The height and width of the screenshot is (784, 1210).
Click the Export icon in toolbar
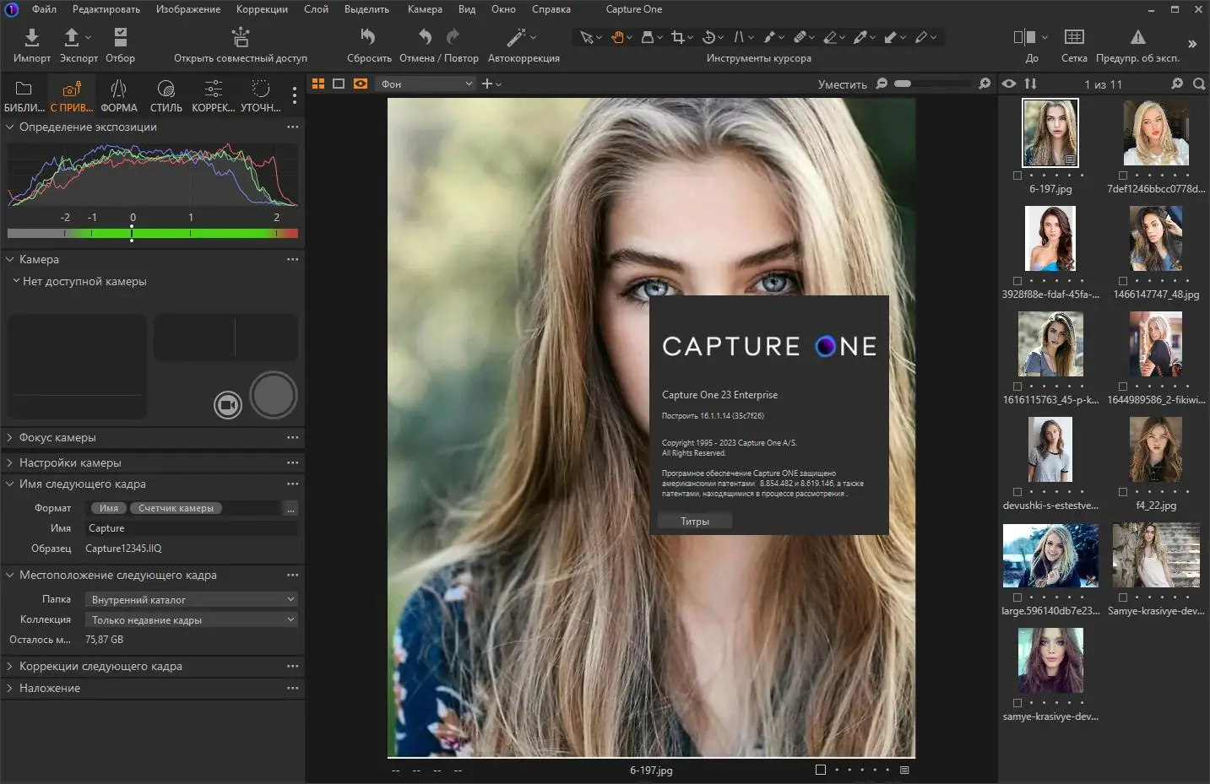pos(73,37)
